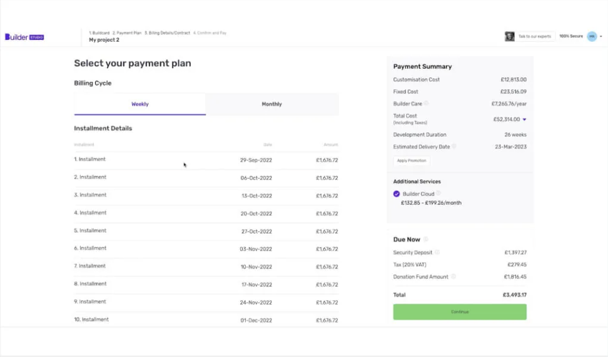
Task: Click the £52,314.00 total cost value
Action: pos(507,119)
